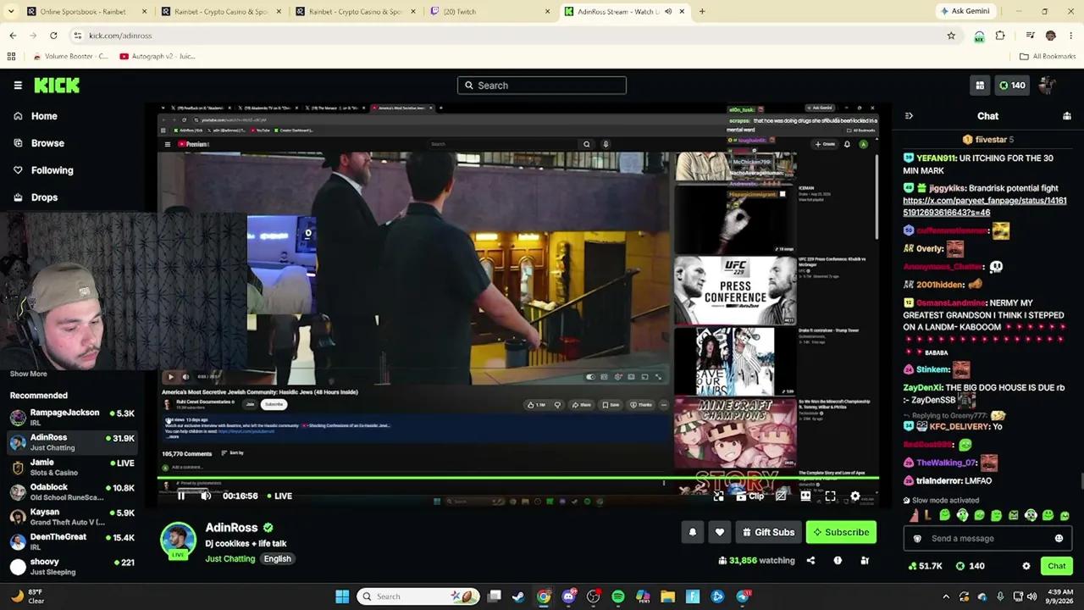Open Odablock recommended channel
The width and height of the screenshot is (1084, 610).
72,491
